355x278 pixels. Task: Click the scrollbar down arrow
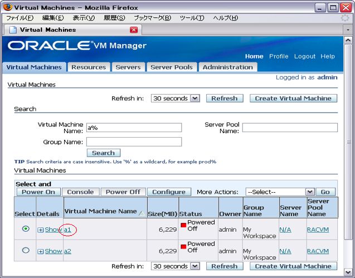click(348, 272)
